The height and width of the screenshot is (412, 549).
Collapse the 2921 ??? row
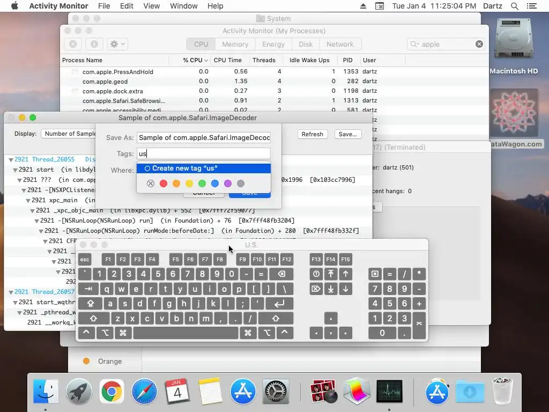click(20, 180)
